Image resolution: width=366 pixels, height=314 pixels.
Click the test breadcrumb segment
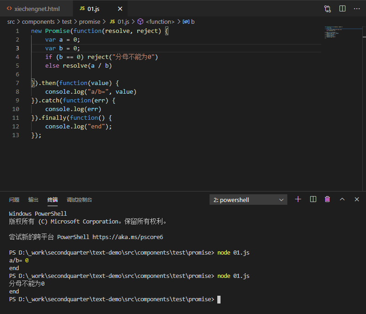(x=67, y=21)
